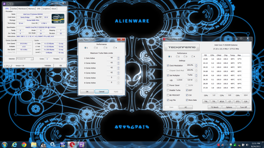Enable BD PROCHOT checkbox

(x=168, y=95)
